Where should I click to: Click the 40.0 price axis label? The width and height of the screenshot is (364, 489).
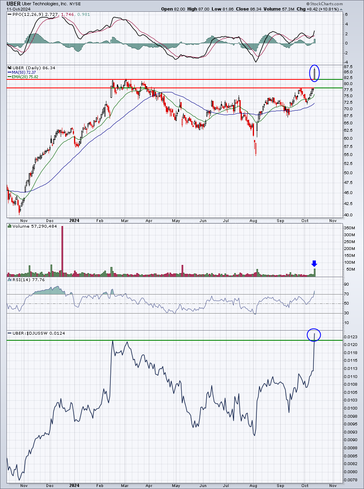point(348,215)
